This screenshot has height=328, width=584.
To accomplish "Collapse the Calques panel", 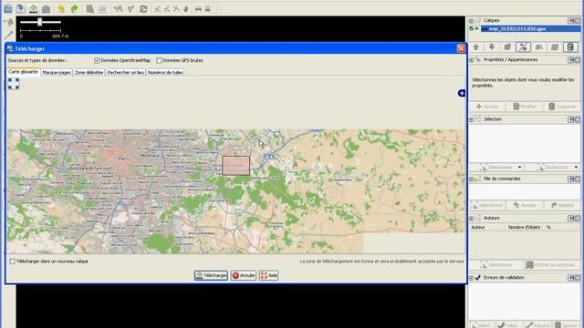I will (471, 20).
